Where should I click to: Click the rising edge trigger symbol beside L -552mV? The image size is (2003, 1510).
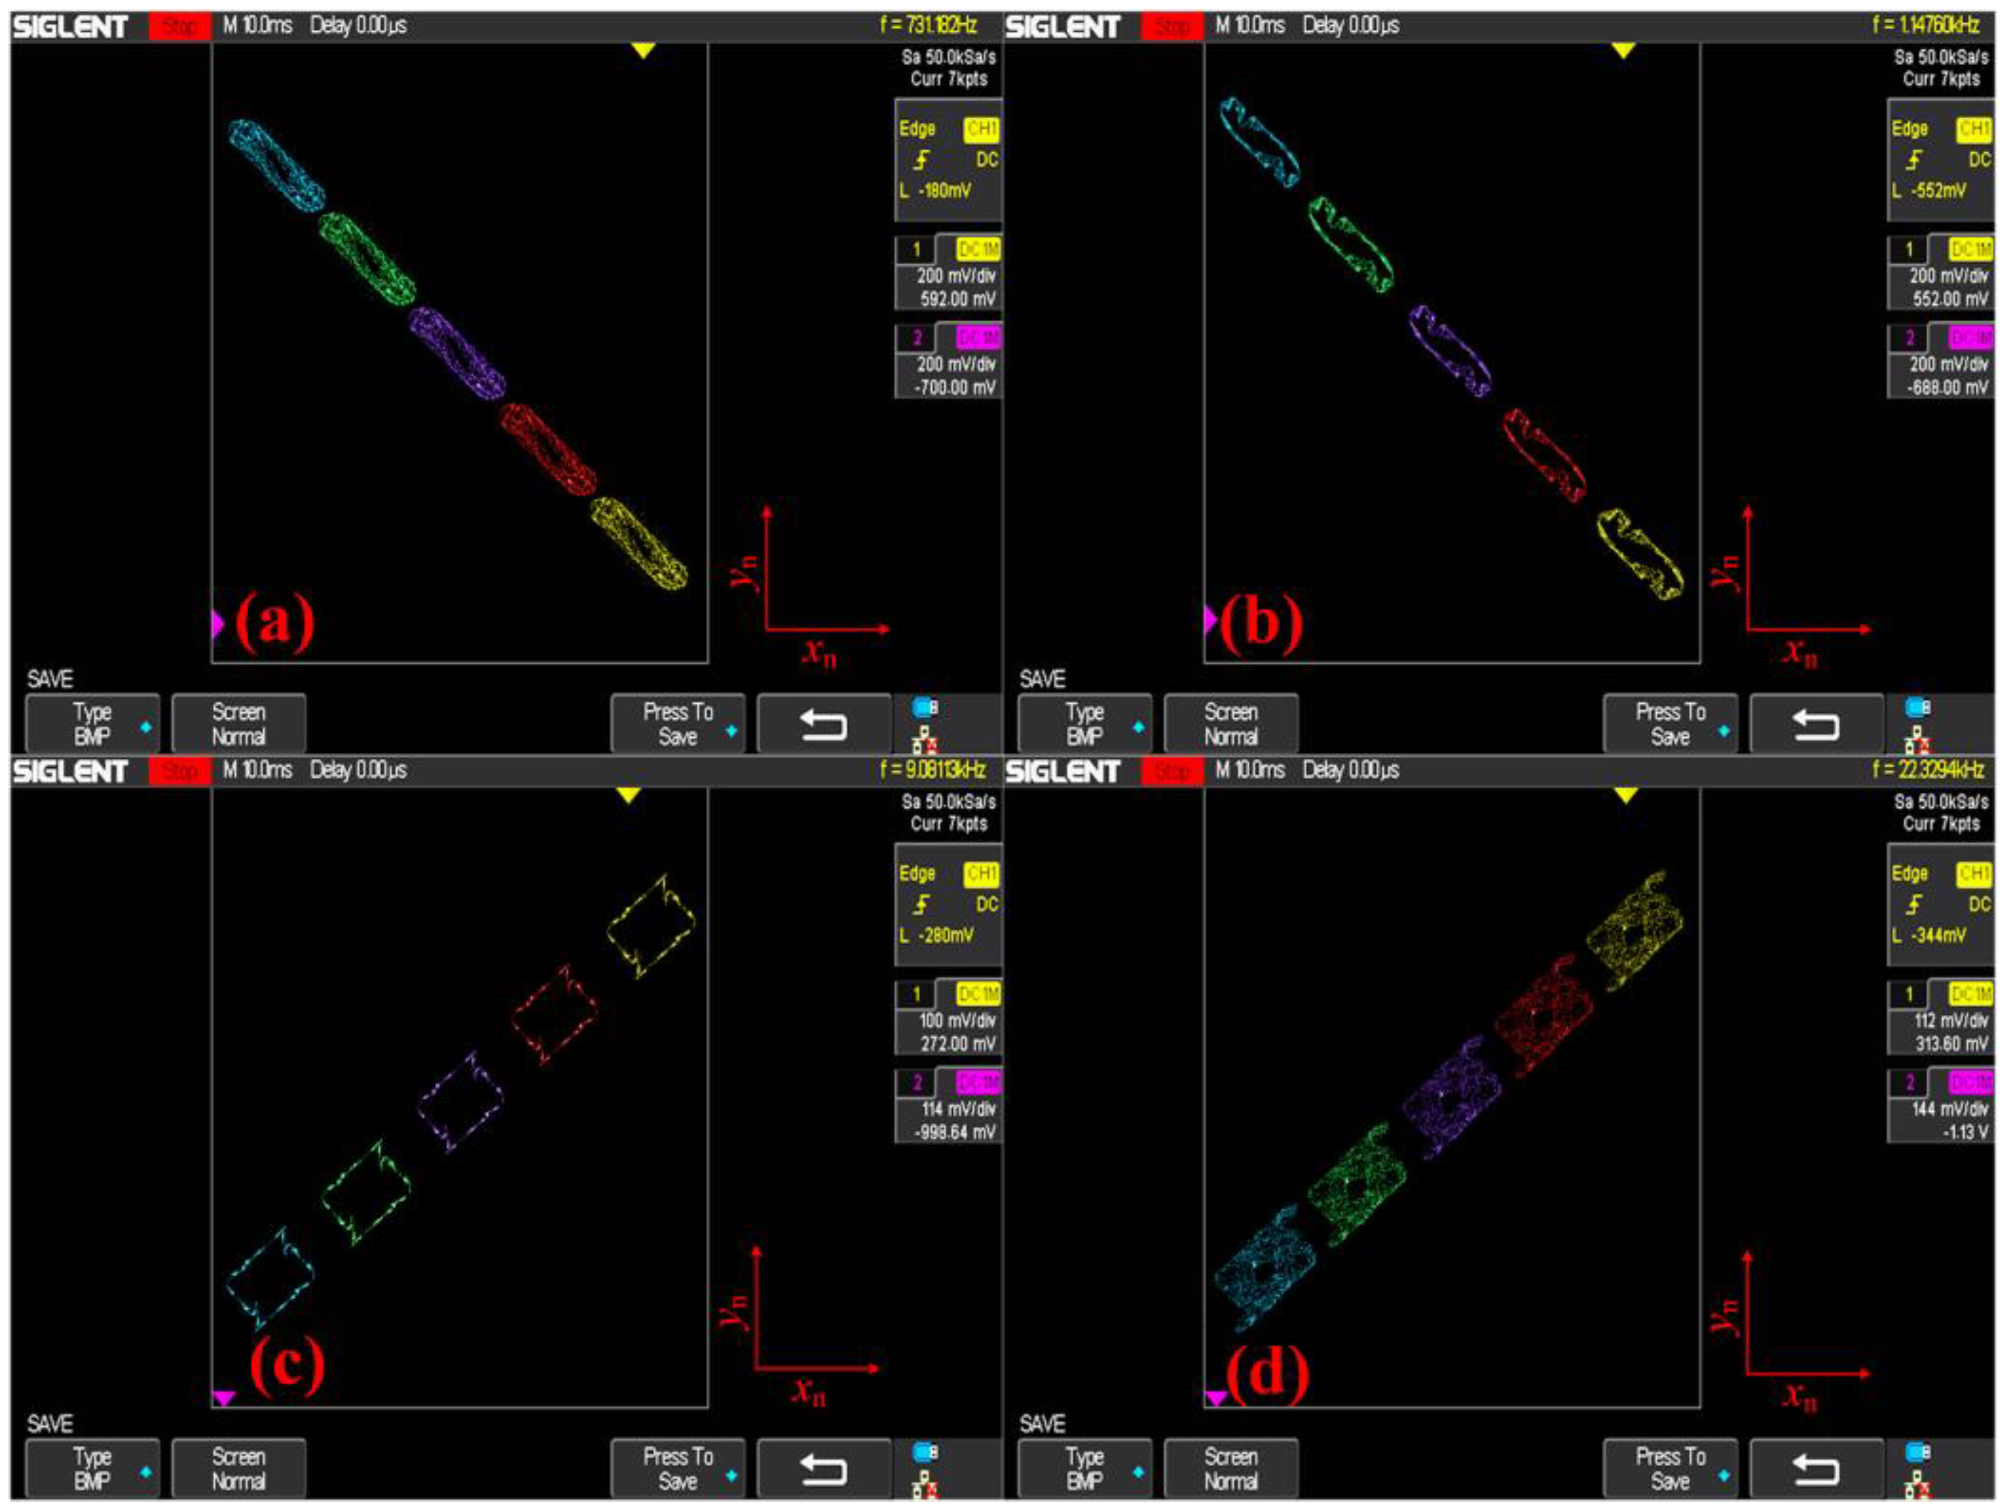coord(1915,161)
